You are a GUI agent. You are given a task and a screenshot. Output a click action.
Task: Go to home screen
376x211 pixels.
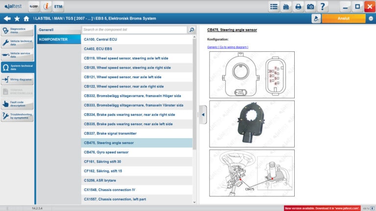26,19
